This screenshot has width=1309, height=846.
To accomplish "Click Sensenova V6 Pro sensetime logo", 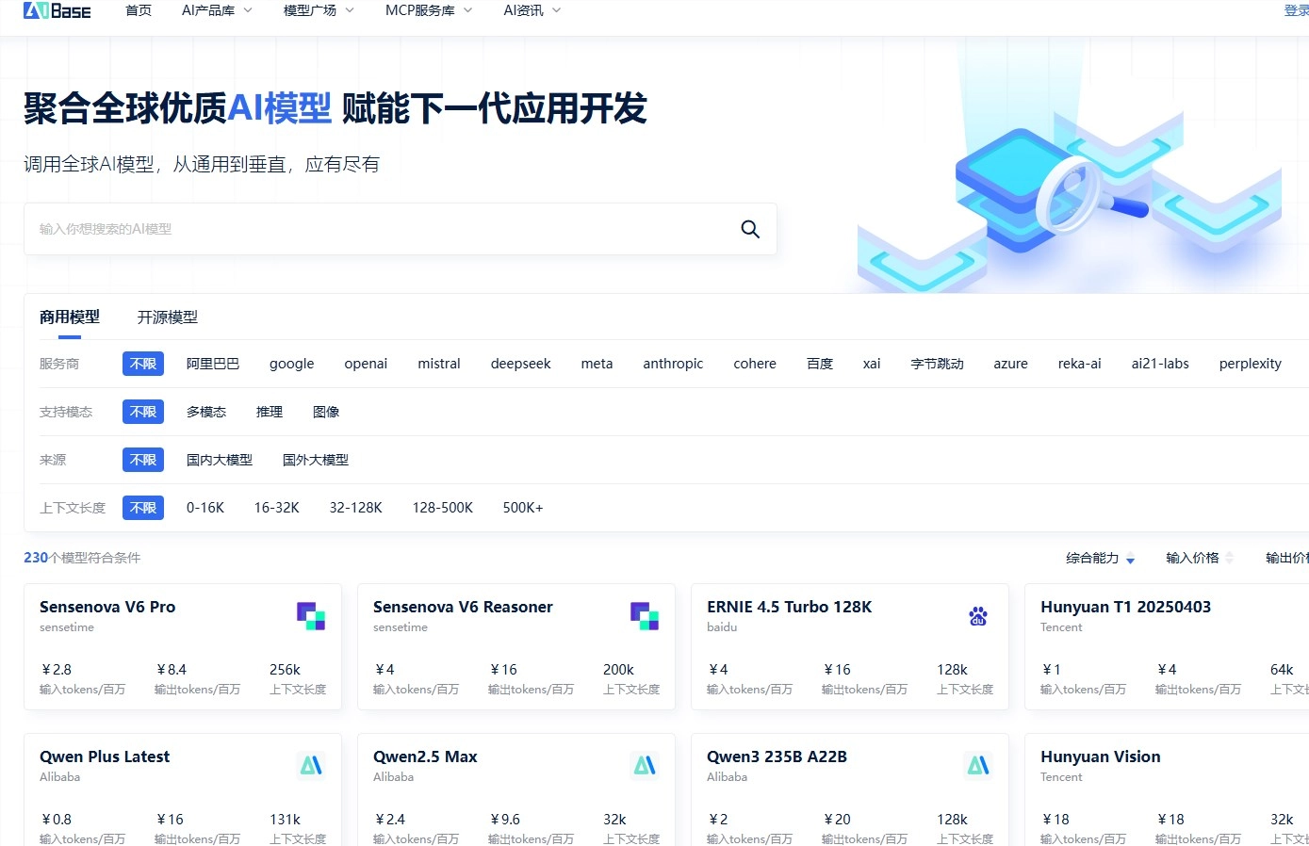I will (x=311, y=616).
